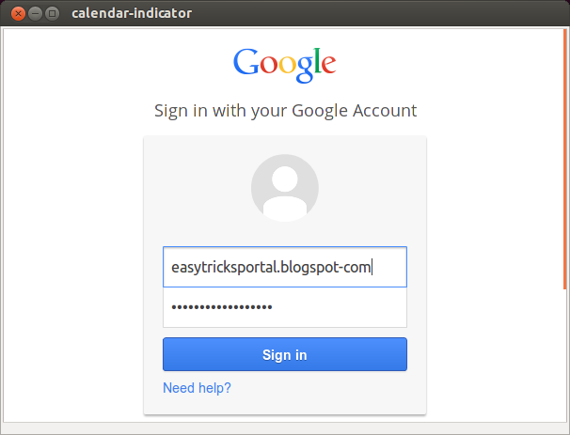Close the calendar-indicator window
This screenshot has height=435, width=570.
click(18, 14)
